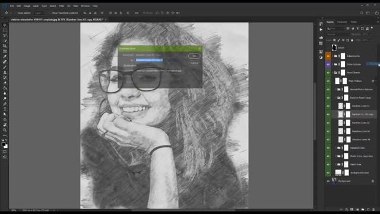This screenshot has width=380, height=214.
Task: Select the Pen tool
Action: pos(5,104)
